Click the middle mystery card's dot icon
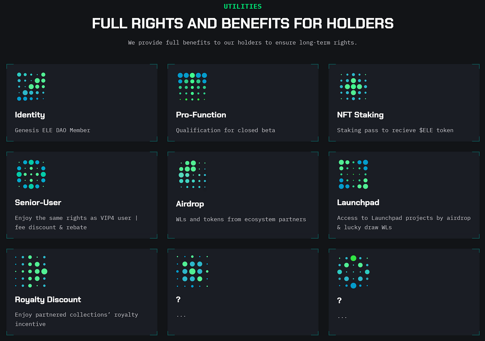This screenshot has height=341, width=485. (192, 271)
